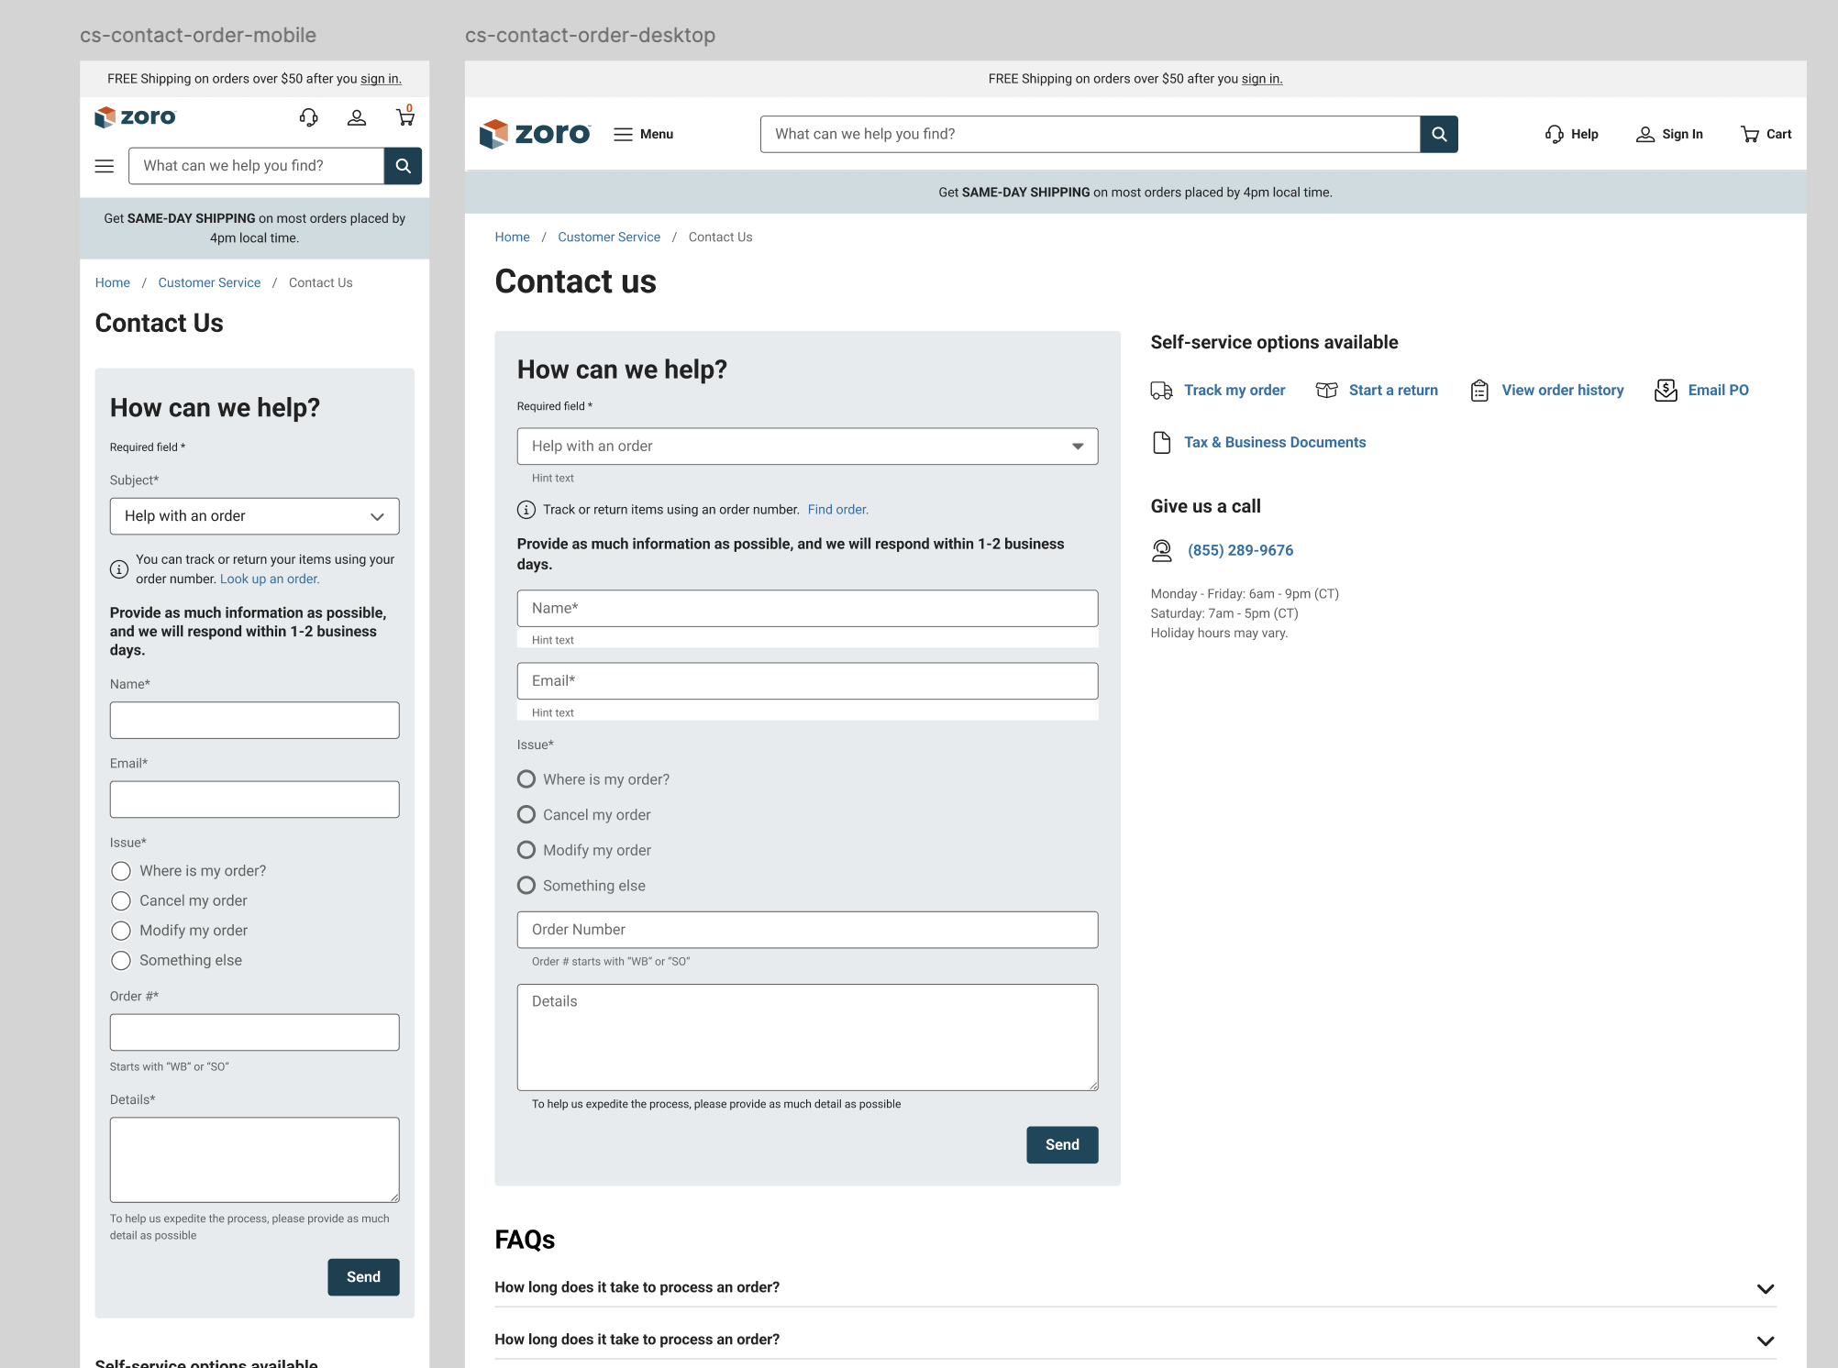This screenshot has width=1838, height=1368.
Task: Click the desktop Order Number field
Action: [807, 930]
